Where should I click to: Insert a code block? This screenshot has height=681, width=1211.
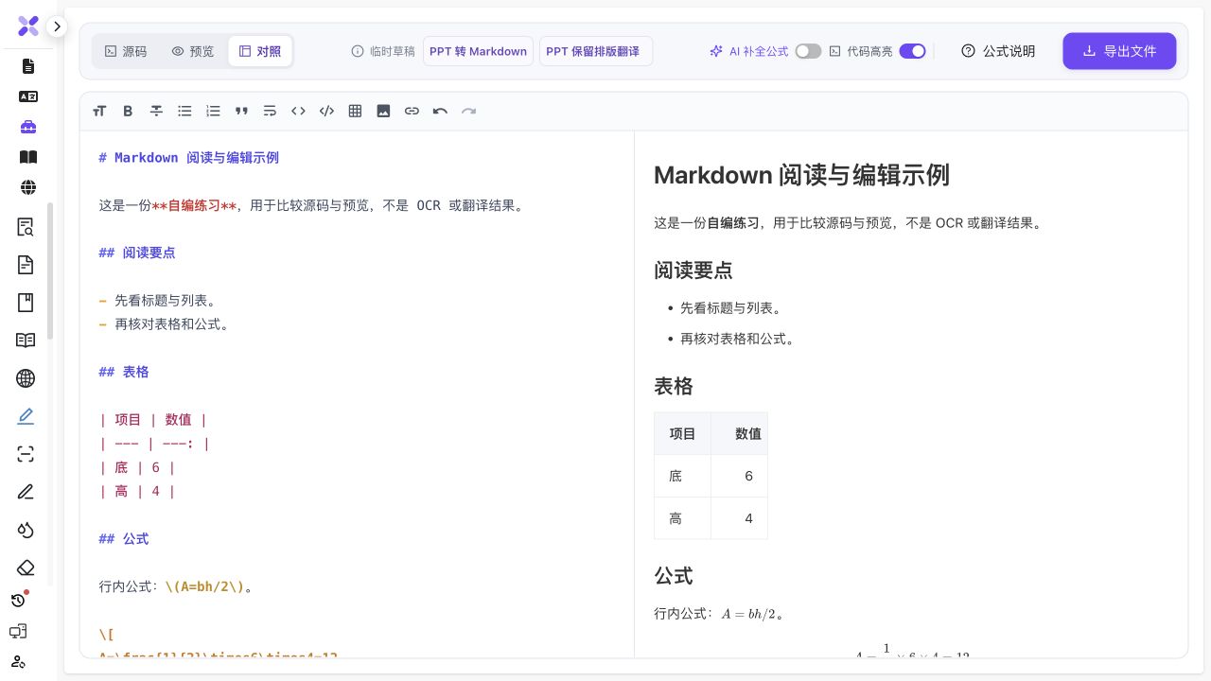326,111
